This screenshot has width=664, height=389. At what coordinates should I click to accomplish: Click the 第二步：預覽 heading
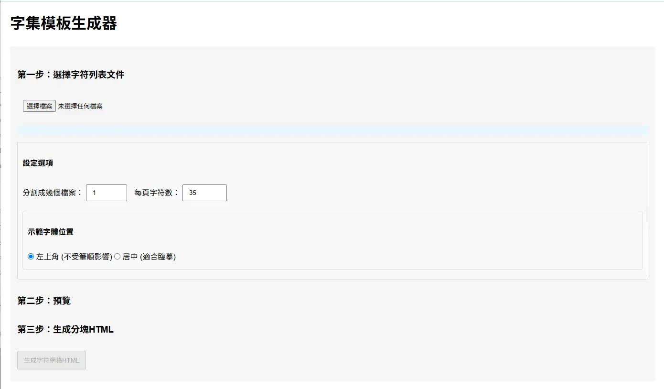(44, 301)
